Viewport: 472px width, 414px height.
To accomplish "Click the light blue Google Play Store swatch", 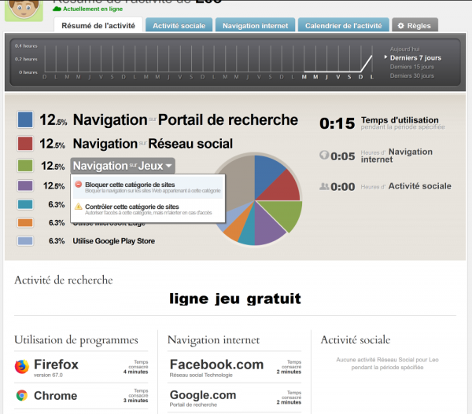I will (25, 241).
